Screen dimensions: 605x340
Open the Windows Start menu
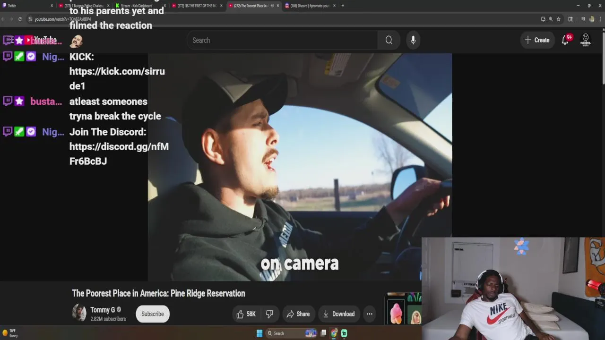click(x=259, y=333)
